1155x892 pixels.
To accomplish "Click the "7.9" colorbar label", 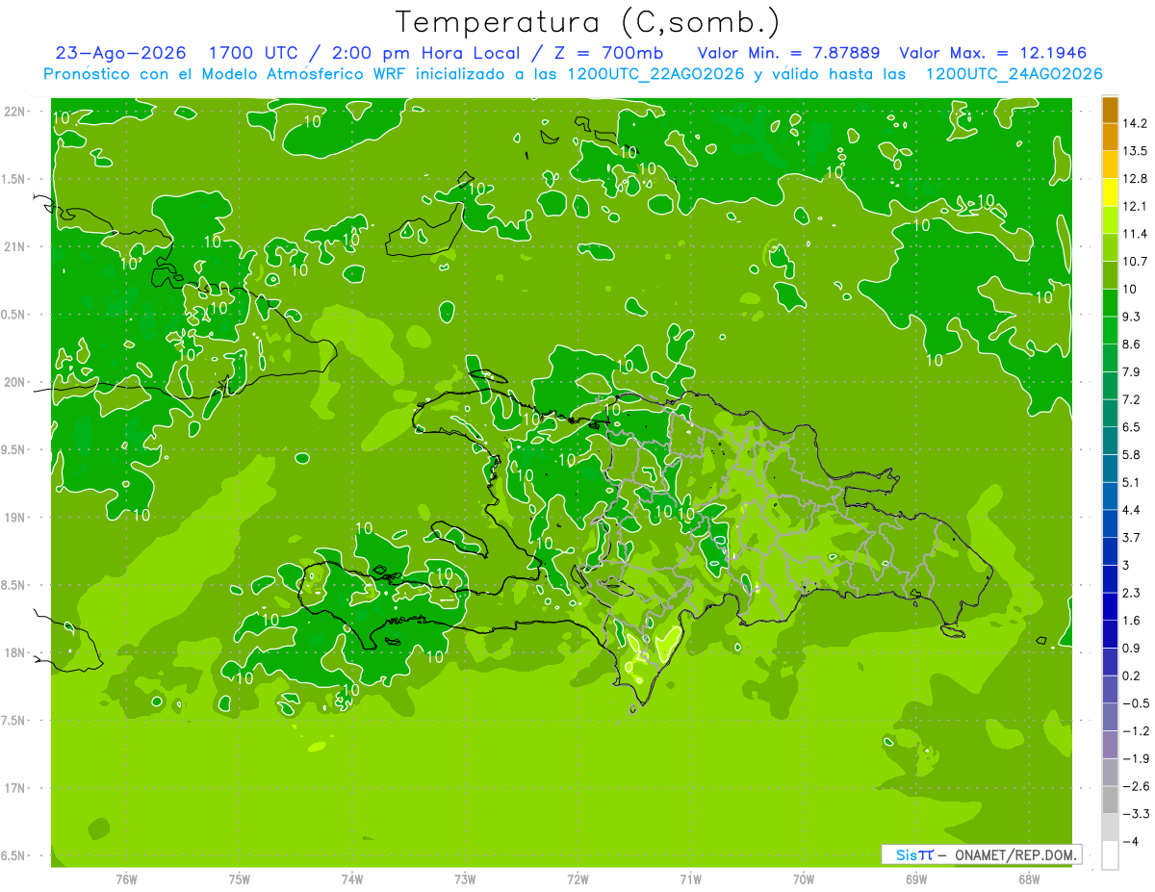I will 1132,372.
